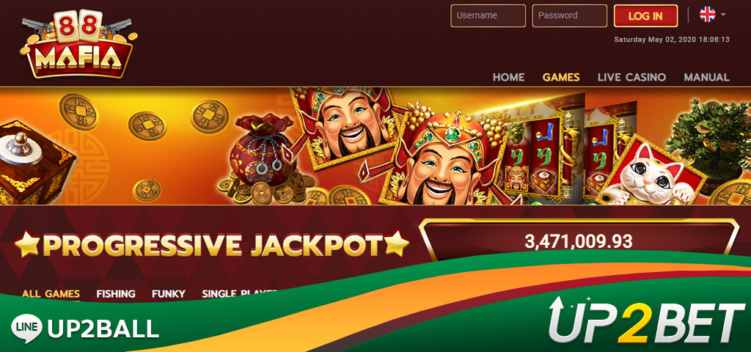Click the left star beside Progressive Jackpot
Image resolution: width=751 pixels, height=352 pixels.
click(x=27, y=244)
